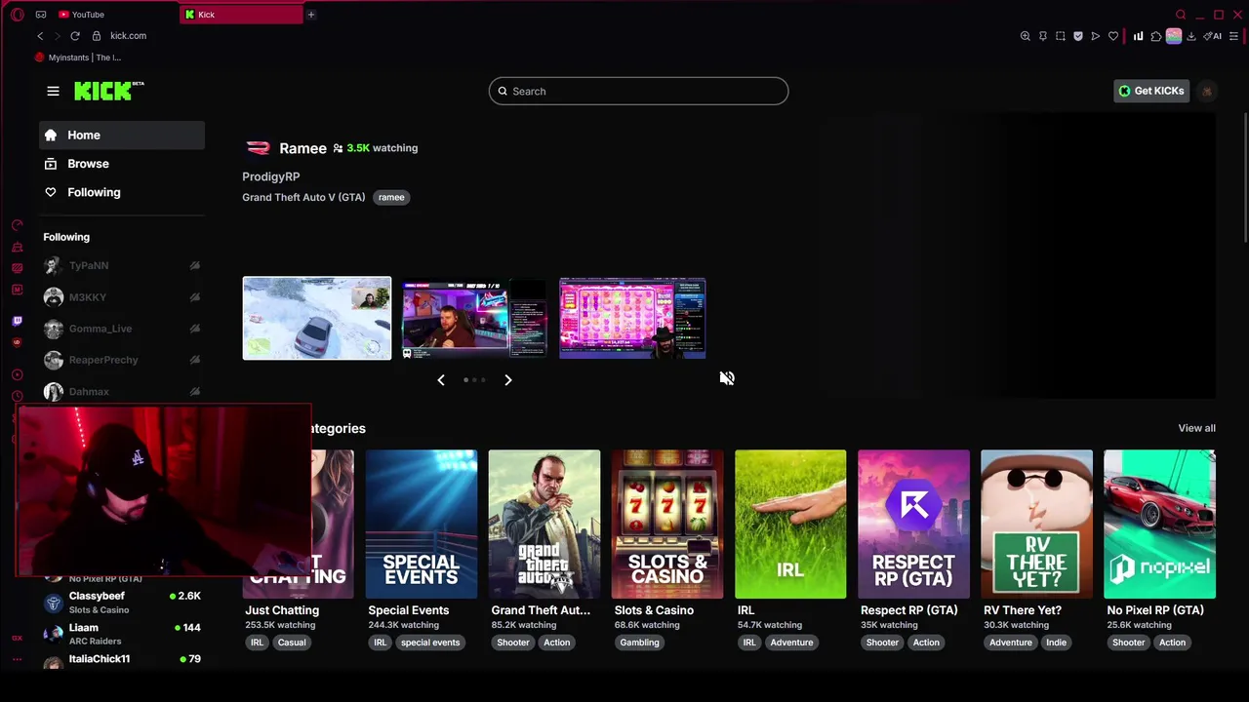Viewport: 1249px width, 702px height.
Task: Open the Myinstants bookmark
Action: 77,58
